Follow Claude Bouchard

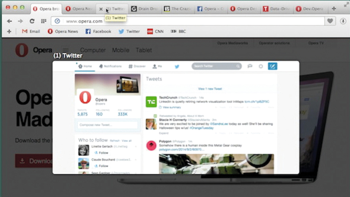click(x=101, y=166)
